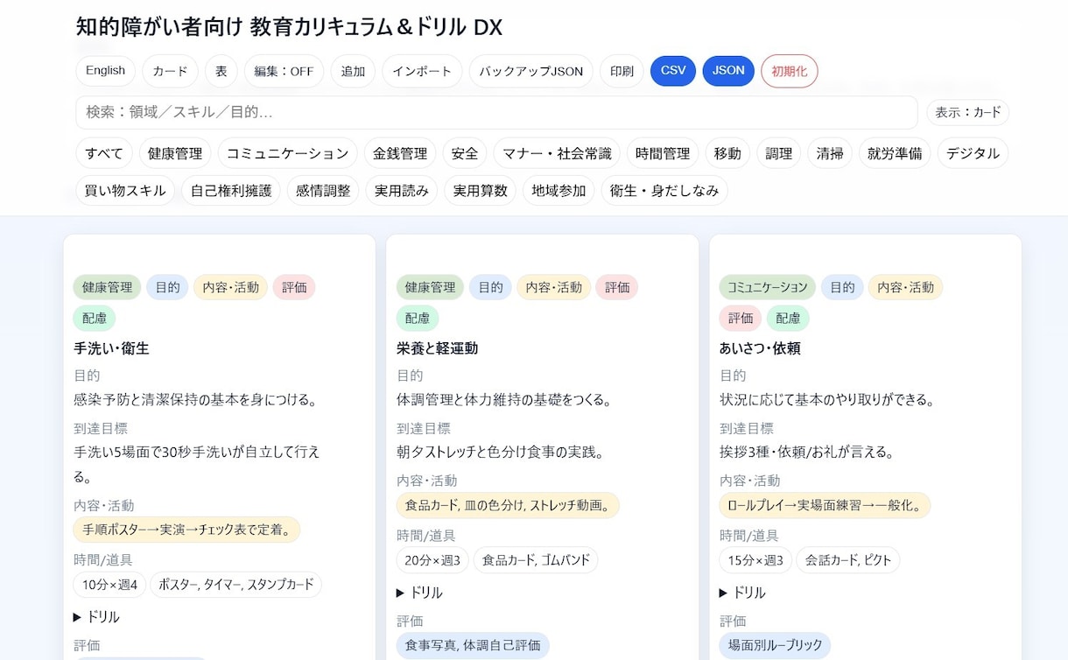
Task: Toggle the 表示:カード display mode
Action: pyautogui.click(x=968, y=113)
